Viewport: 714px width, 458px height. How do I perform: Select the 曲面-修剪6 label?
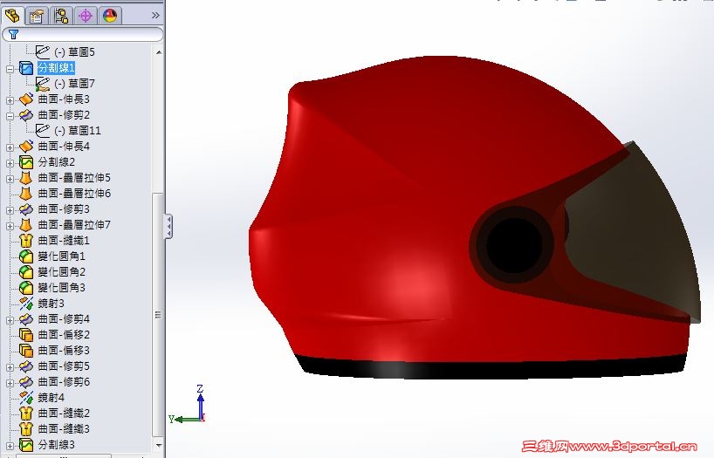tap(64, 382)
